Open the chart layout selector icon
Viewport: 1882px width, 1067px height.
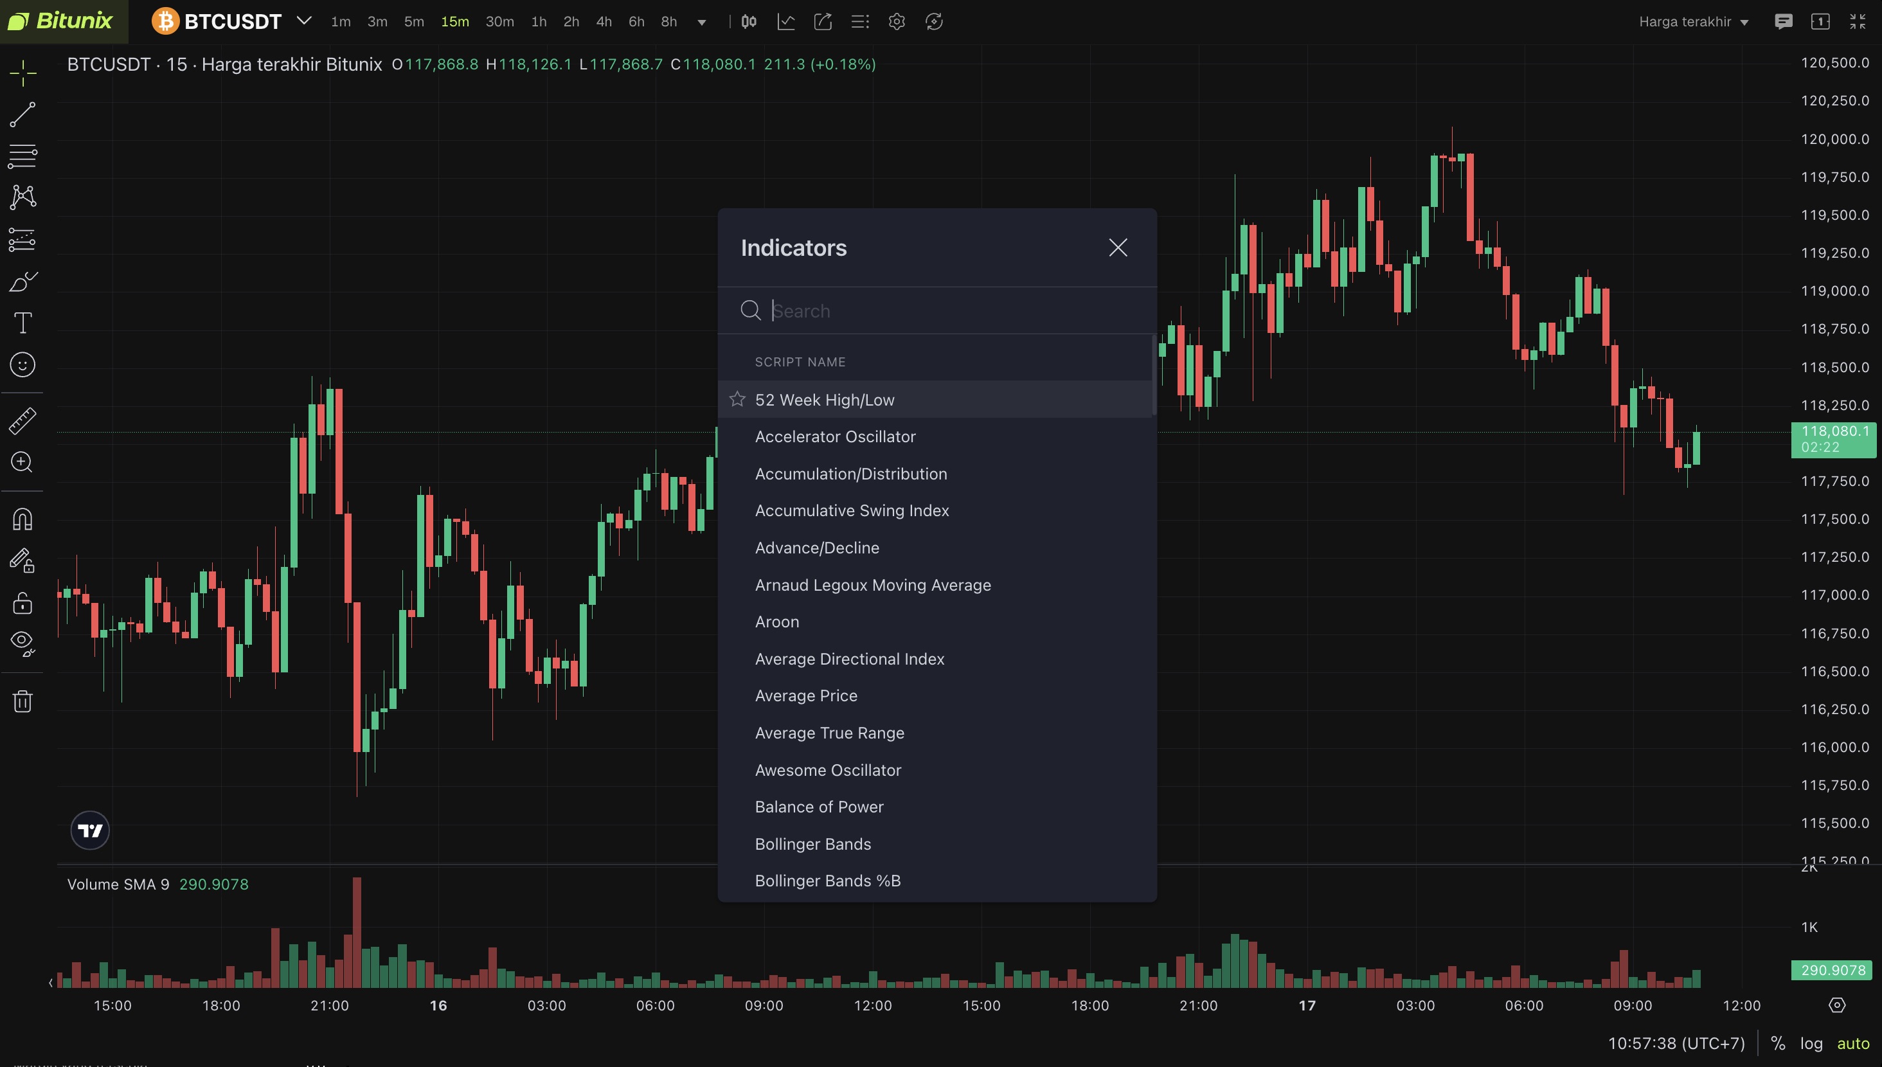(x=1820, y=21)
